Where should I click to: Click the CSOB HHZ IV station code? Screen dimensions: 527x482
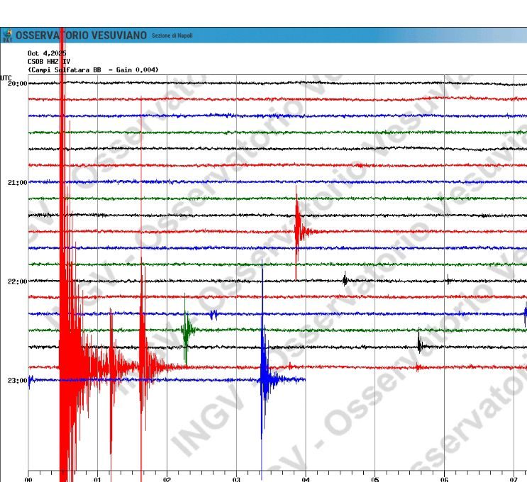(x=49, y=62)
